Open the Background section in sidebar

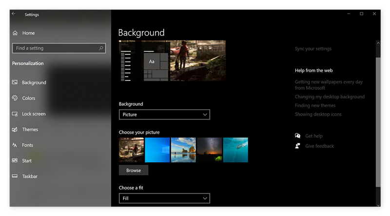(34, 82)
